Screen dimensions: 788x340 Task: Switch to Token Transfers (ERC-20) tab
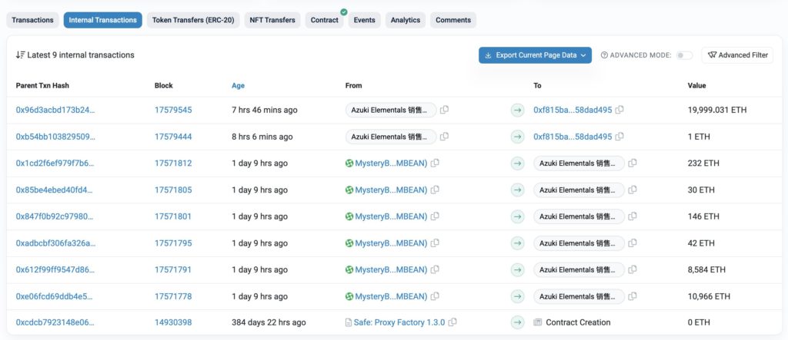[x=193, y=20]
